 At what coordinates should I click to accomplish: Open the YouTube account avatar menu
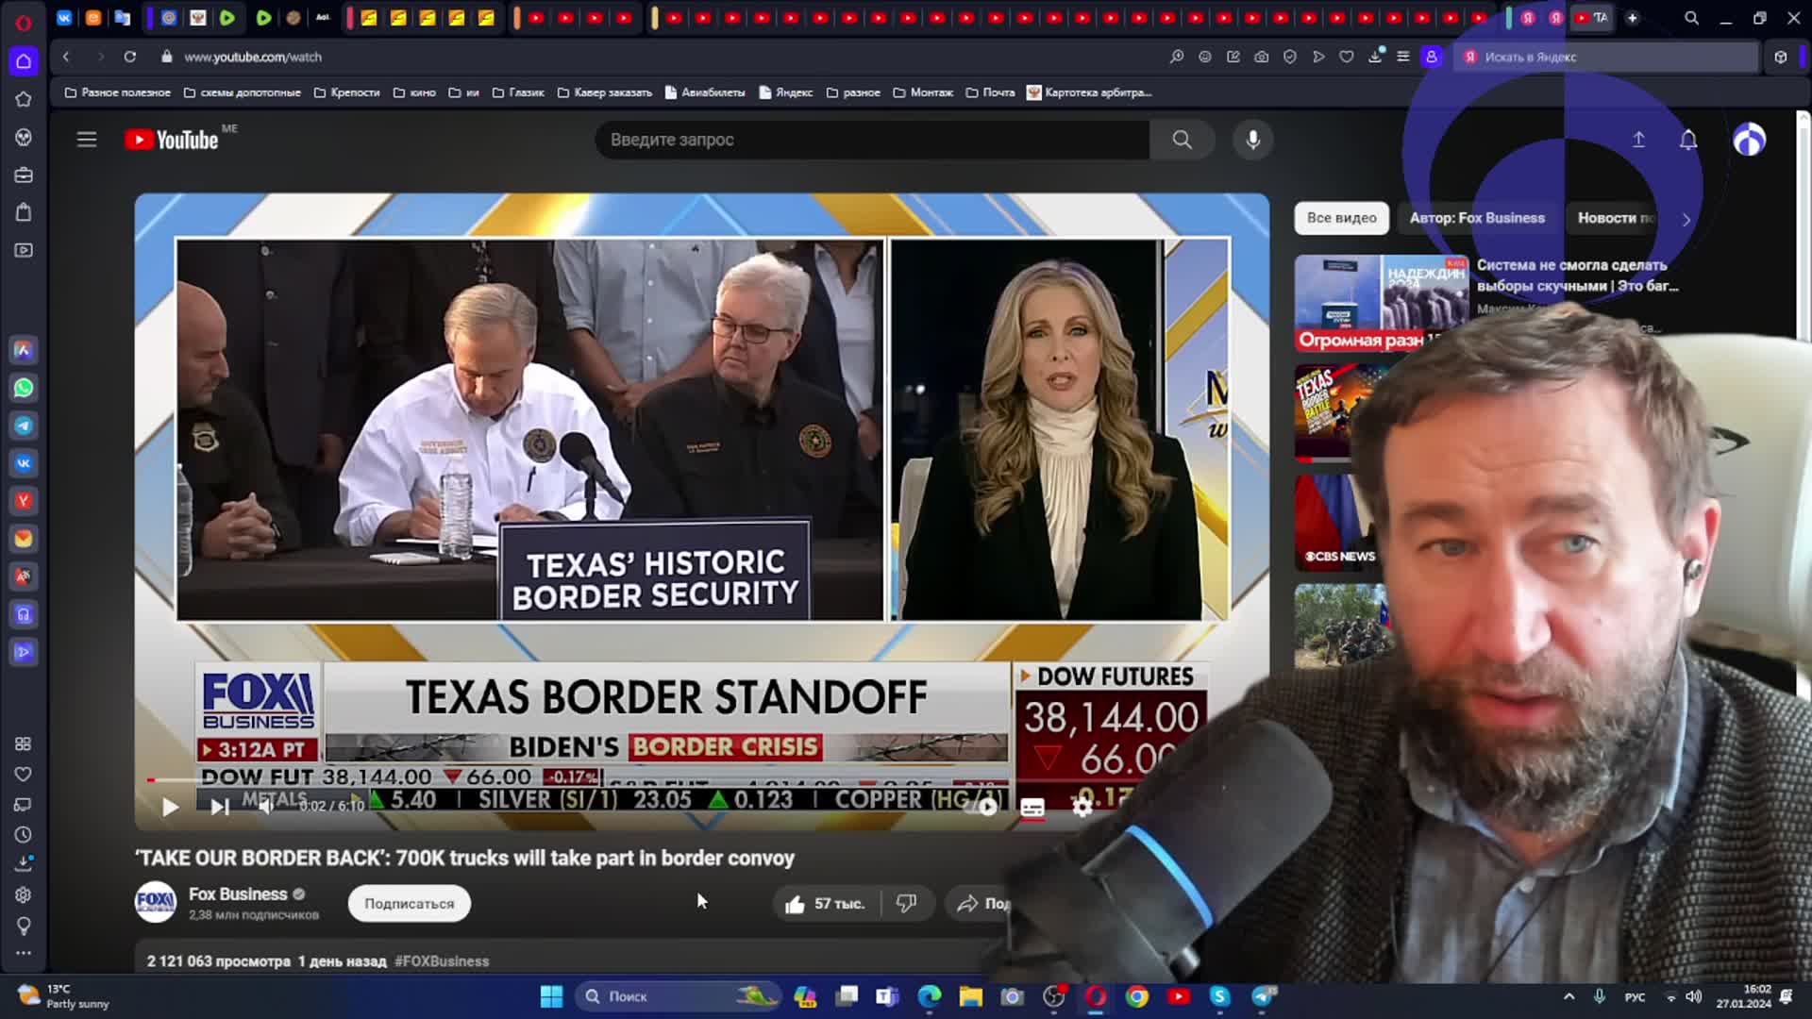pyautogui.click(x=1750, y=140)
